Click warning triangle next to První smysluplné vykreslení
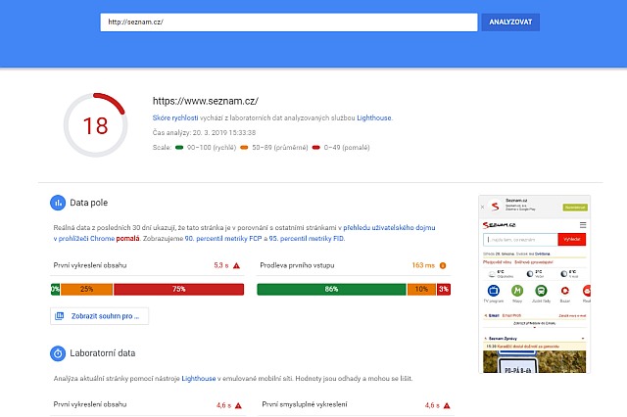The image size is (627, 417). (447, 405)
